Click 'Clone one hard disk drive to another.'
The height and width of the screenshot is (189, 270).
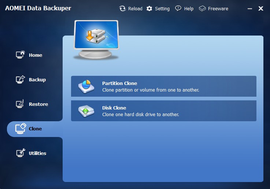tap(141, 115)
